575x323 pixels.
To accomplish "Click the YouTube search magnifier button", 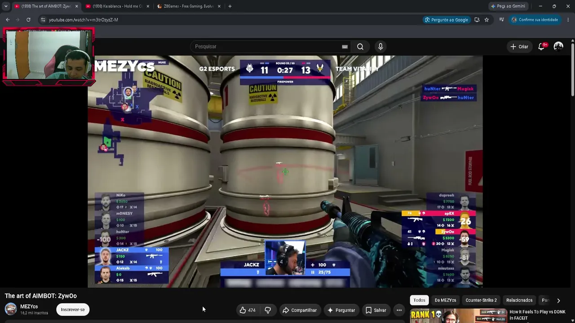I will point(360,47).
